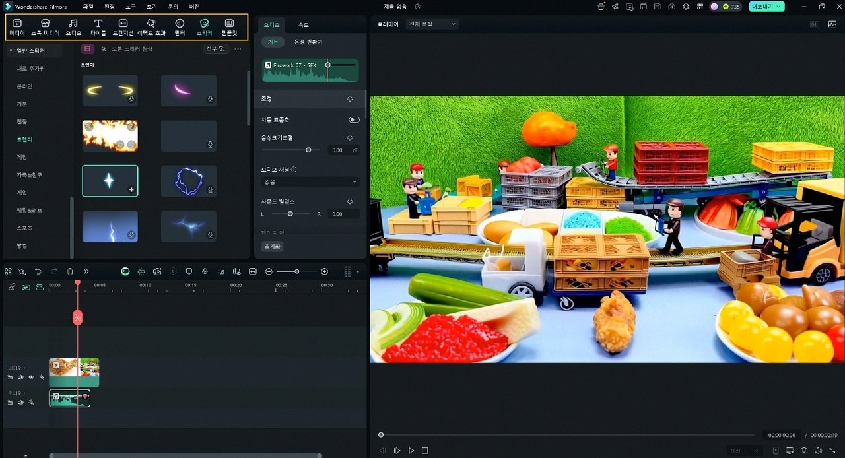
Task: Click the delete trash icon in timeline toolbar
Action: tap(70, 271)
